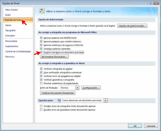Click the Exceções para label

click(46, 100)
